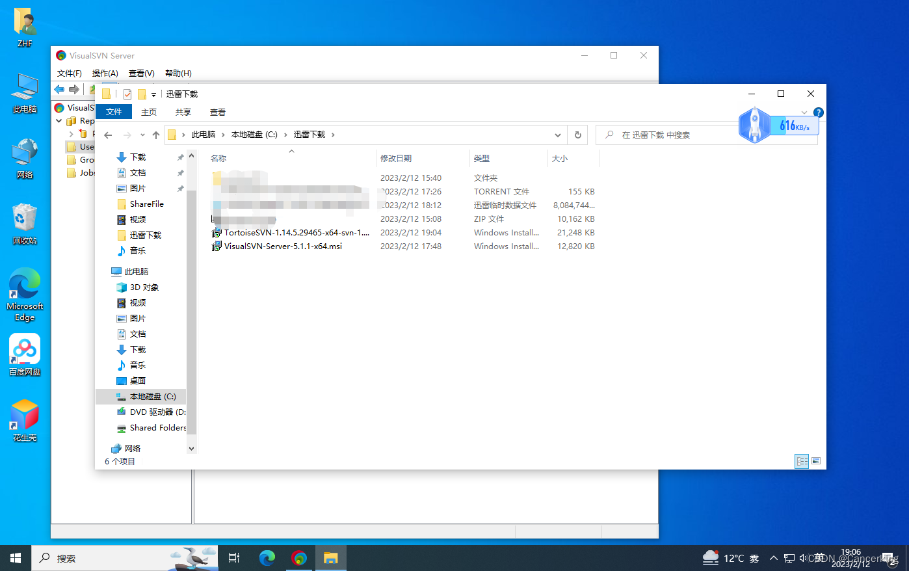Screen dimensions: 909x571
Task: Click the TORRENT 文件 type cell
Action: coord(501,192)
